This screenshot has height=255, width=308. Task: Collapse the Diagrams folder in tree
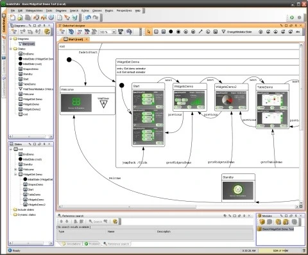(x=11, y=39)
